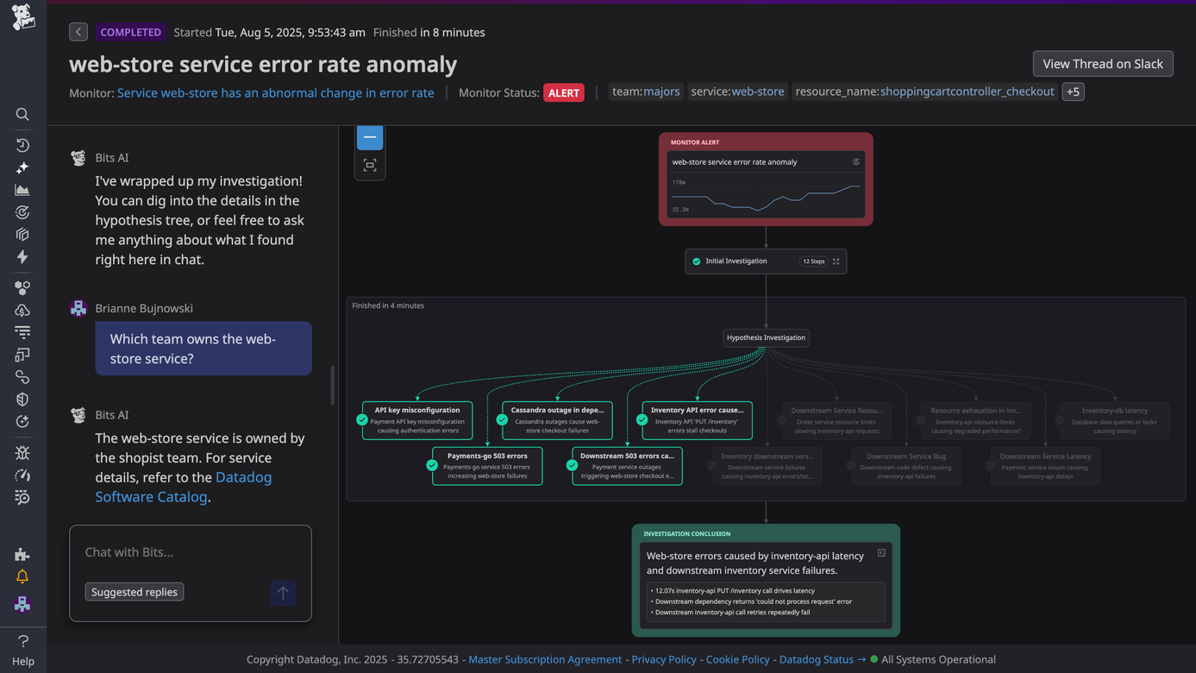Open the Cookie Policy footer link
Screen dimensions: 1196x673
click(x=738, y=659)
